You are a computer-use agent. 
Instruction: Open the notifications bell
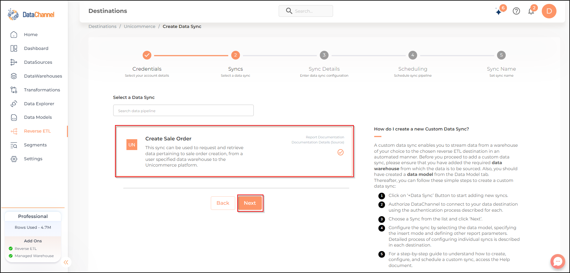click(x=531, y=11)
